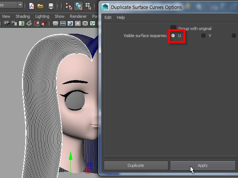This screenshot has height=178, width=238.
Task: Click the Open Scene folder icon
Action: pyautogui.click(x=41, y=6)
